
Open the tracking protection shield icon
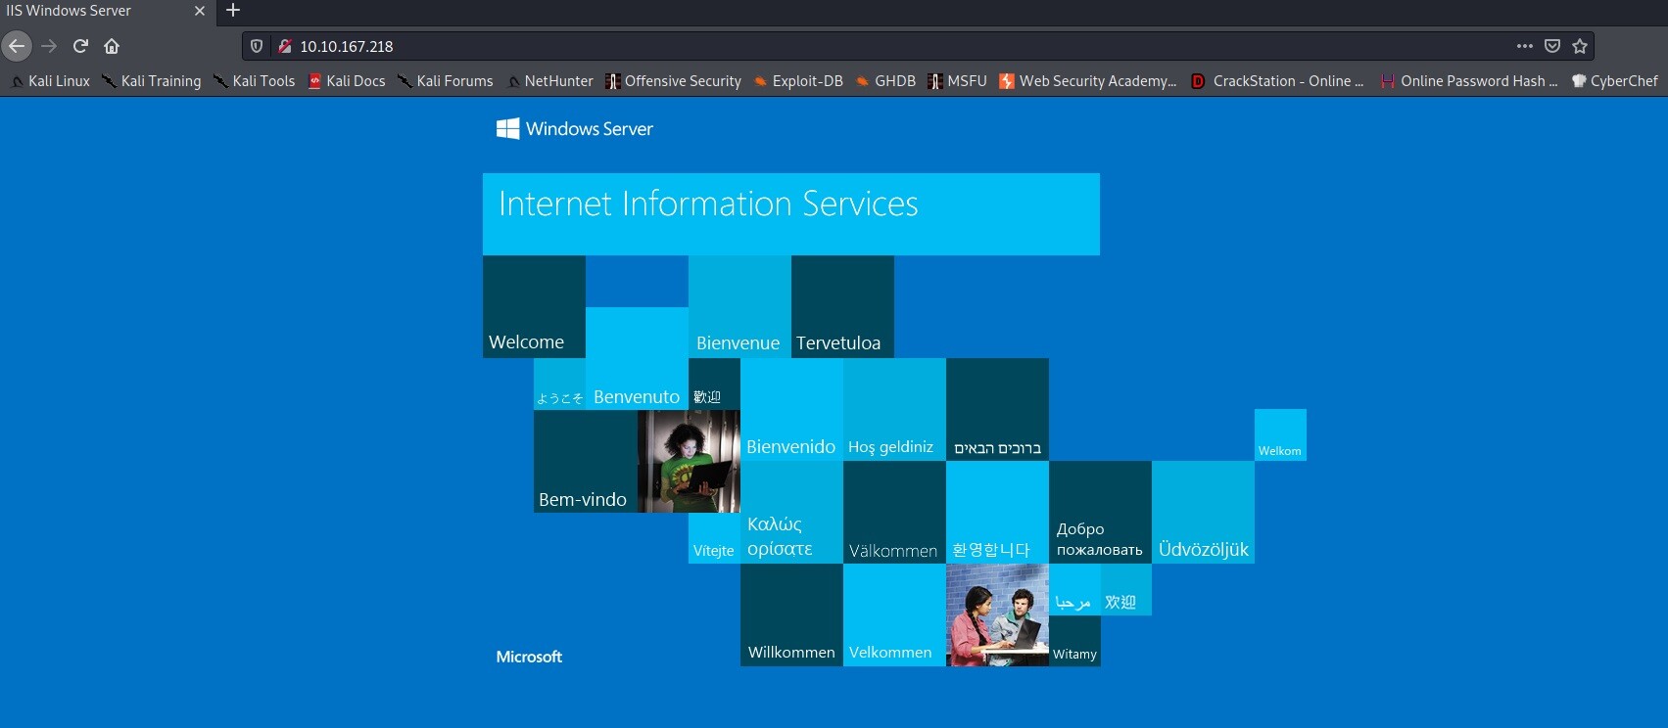click(x=257, y=46)
